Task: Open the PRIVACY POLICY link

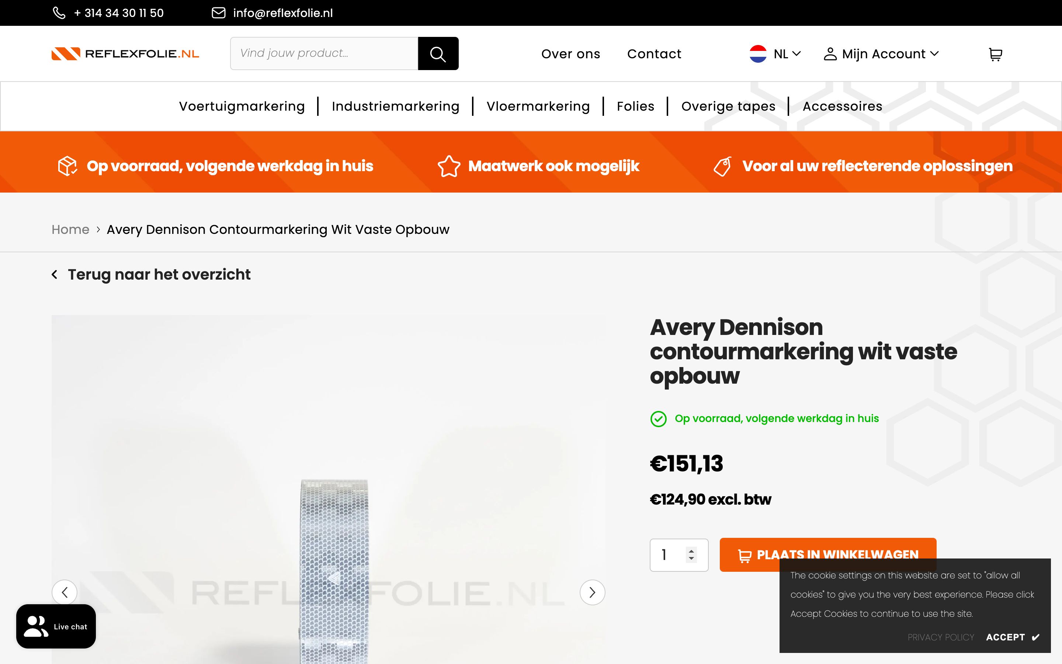Action: tap(940, 637)
